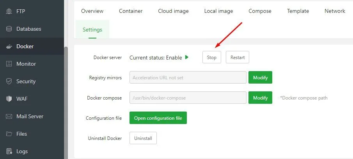The image size is (353, 159).
Task: Select the Settings tab
Action: point(92,30)
